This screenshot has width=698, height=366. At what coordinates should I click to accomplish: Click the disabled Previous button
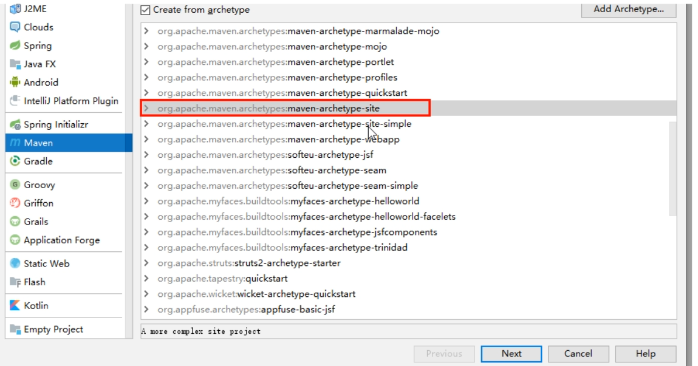[x=444, y=353]
